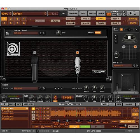The width and height of the screenshot is (140, 140).
Task: Toggle the global MUTE button
Action: (133, 23)
